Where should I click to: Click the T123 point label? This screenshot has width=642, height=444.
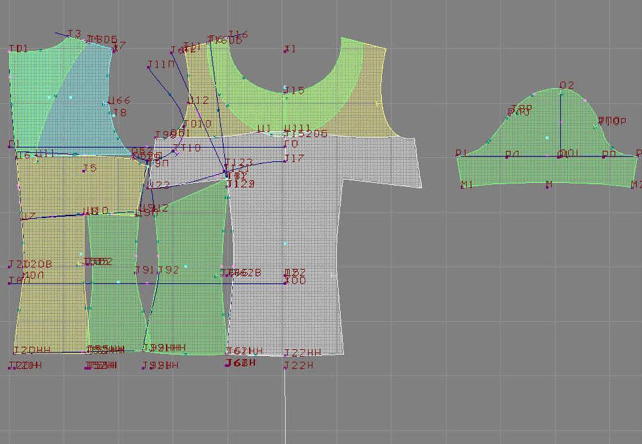[x=239, y=163]
